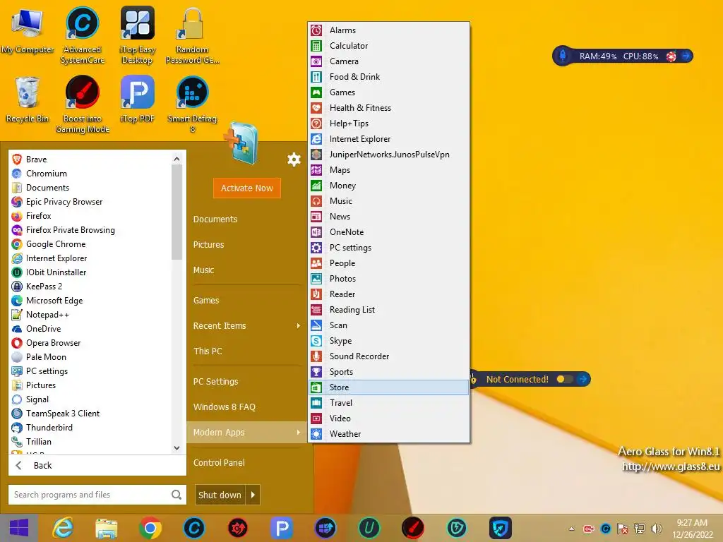Toggle the Not Connected VPN switch

[564, 379]
